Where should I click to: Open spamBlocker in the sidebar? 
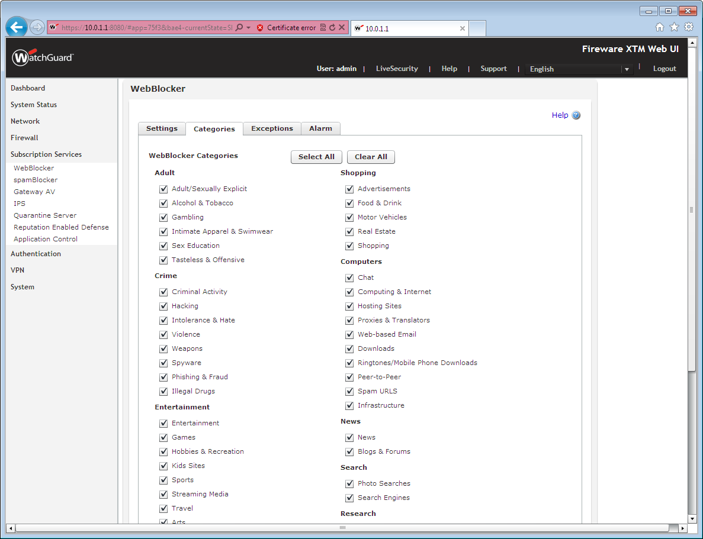(x=36, y=180)
